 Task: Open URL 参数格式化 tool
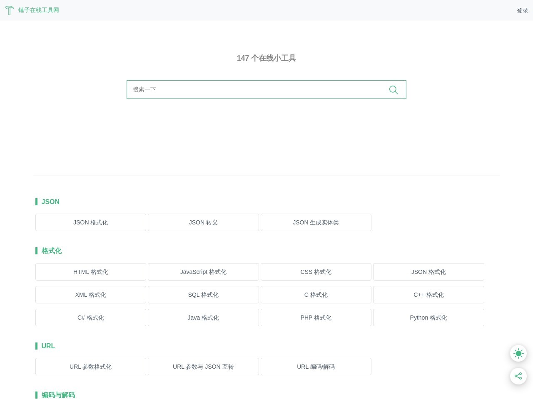point(91,367)
